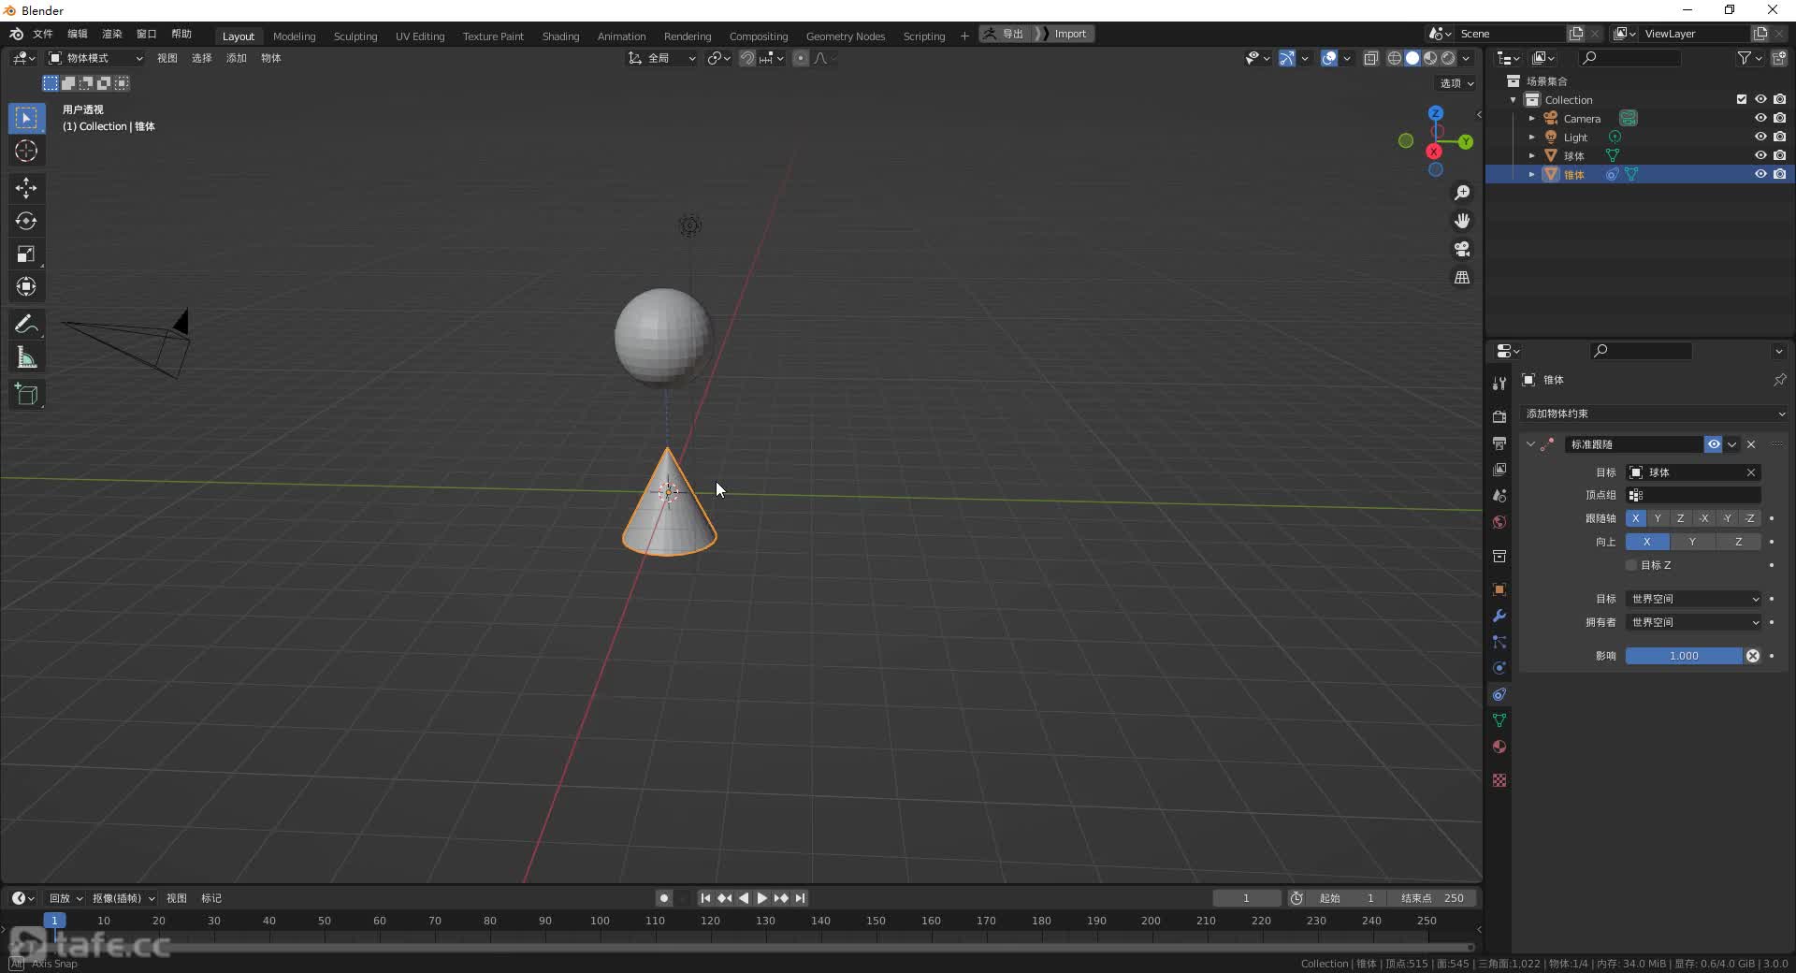Open the Scene properties tab
Viewport: 1796px width, 973px height.
[1499, 495]
